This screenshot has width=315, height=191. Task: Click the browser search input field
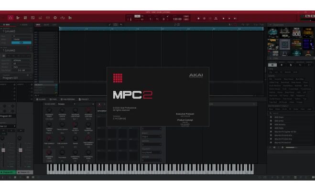tap(293, 113)
